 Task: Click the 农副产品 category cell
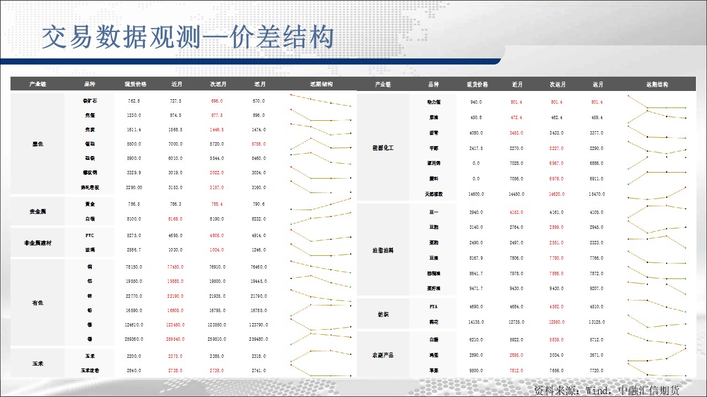click(x=383, y=355)
